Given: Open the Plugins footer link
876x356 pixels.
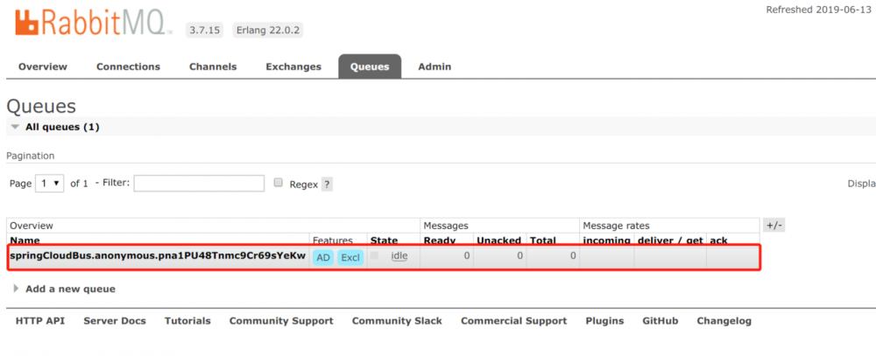Looking at the screenshot, I should [604, 321].
